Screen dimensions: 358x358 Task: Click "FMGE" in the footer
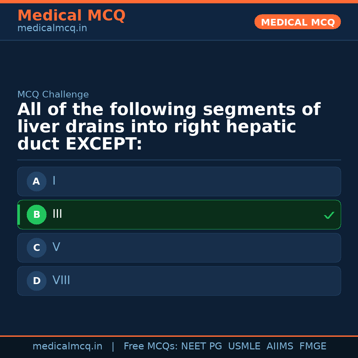[x=313, y=346]
